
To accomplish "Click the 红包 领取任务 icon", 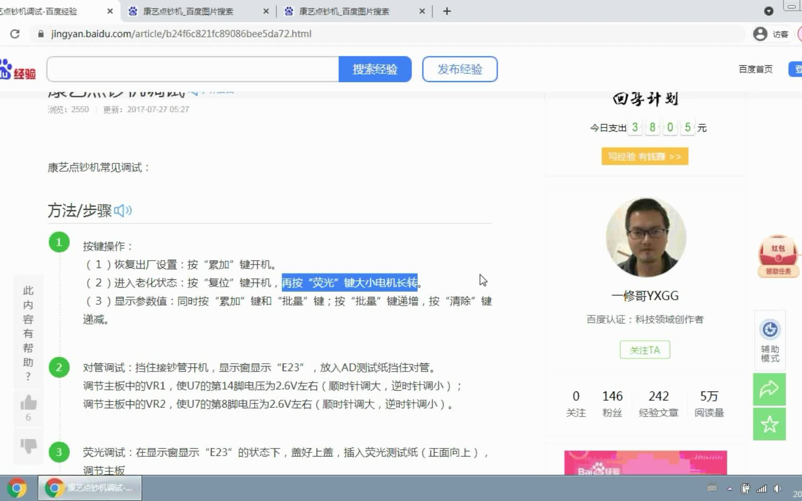I will (778, 257).
